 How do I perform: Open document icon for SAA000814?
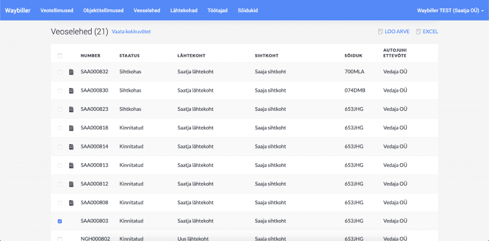click(71, 147)
